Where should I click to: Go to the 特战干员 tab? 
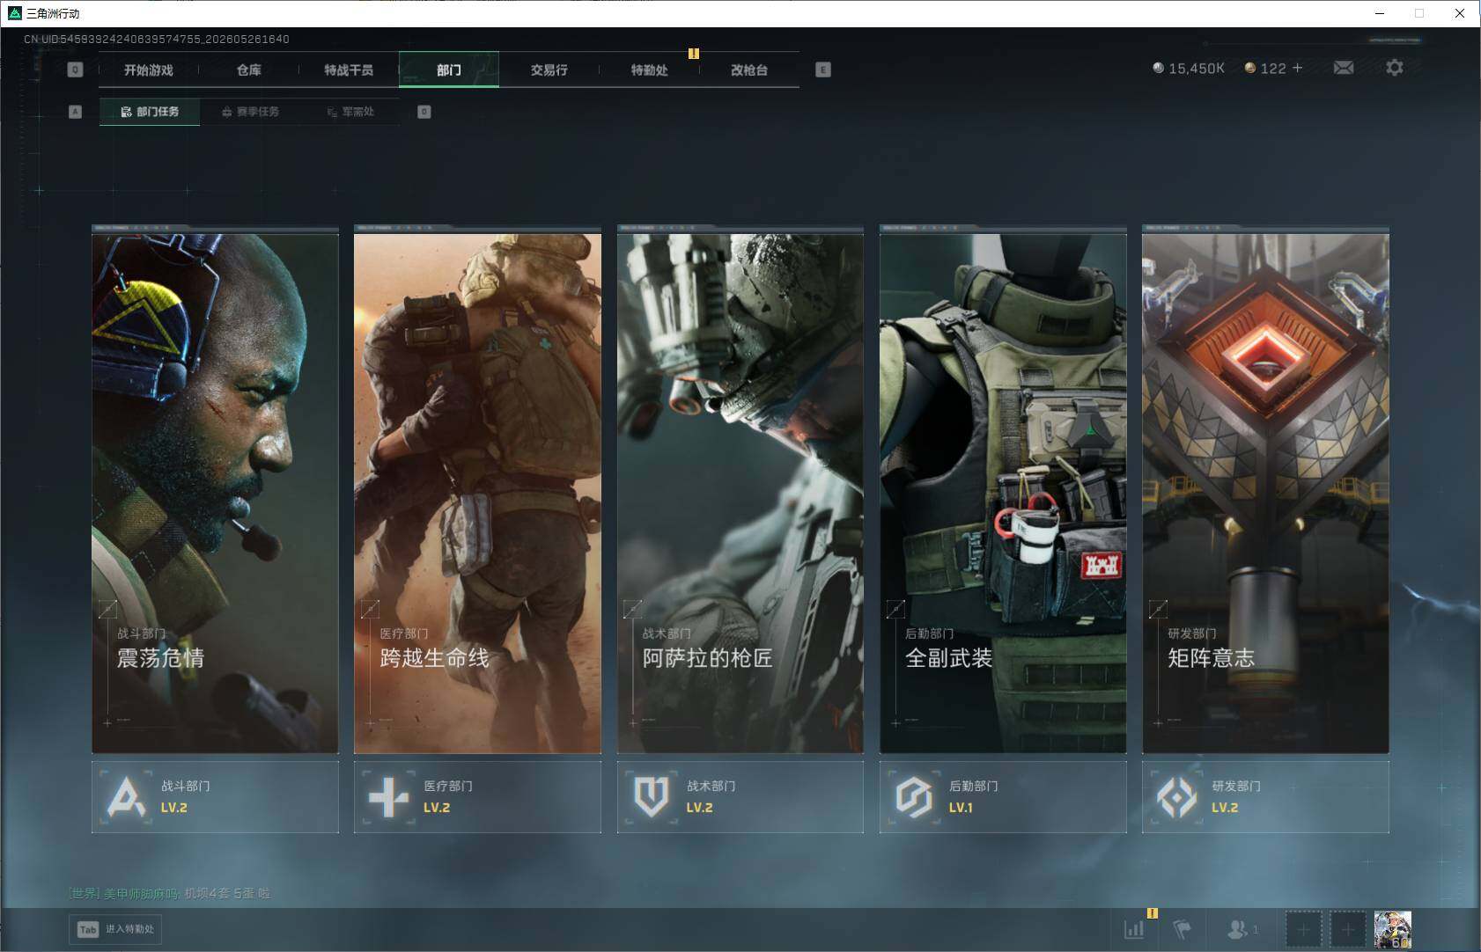pyautogui.click(x=349, y=70)
